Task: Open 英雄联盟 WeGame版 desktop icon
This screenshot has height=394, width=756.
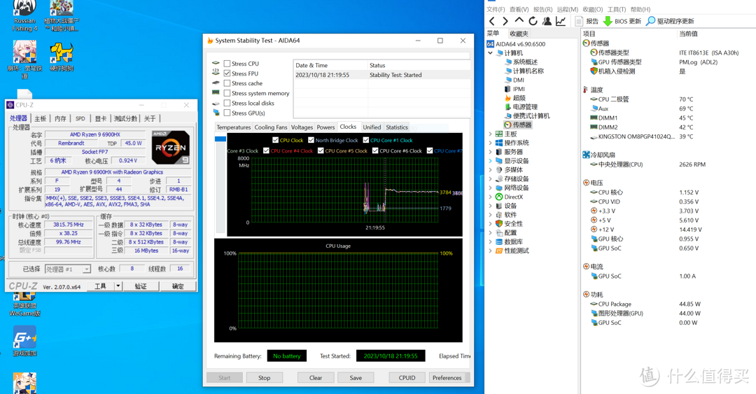Action: [x=25, y=305]
